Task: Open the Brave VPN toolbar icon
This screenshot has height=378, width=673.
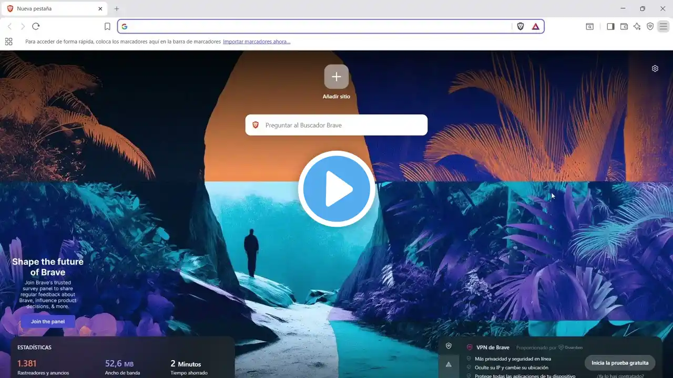Action: click(x=650, y=26)
